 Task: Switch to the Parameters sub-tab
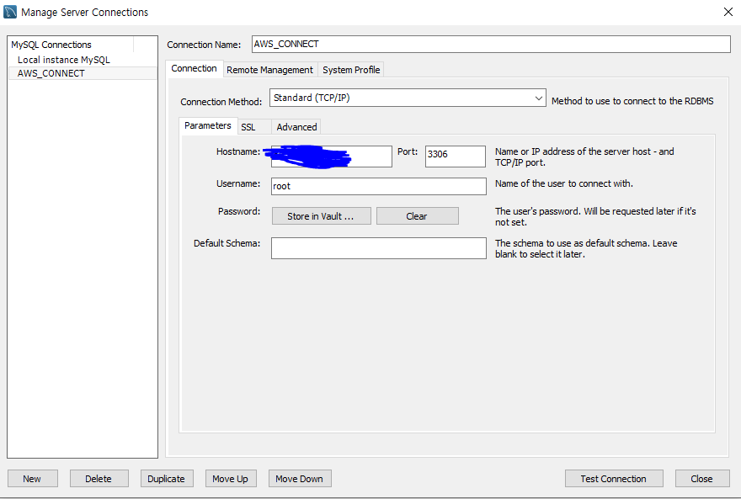pos(207,125)
